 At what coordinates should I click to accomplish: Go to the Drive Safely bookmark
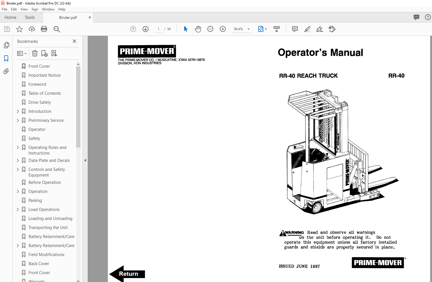(39, 102)
